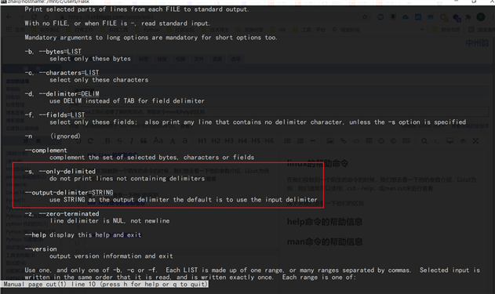Viewport: 495px width, 294px height.
Task: Open 相册 tab in background blog editor
Action: 180,59
